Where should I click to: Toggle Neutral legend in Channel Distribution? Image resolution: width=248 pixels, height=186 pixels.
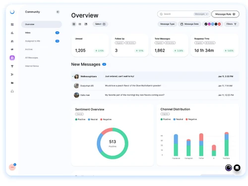[178, 119]
